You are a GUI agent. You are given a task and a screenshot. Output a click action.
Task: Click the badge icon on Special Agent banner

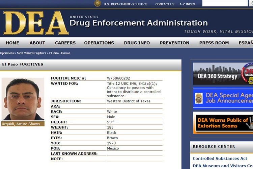199,98
